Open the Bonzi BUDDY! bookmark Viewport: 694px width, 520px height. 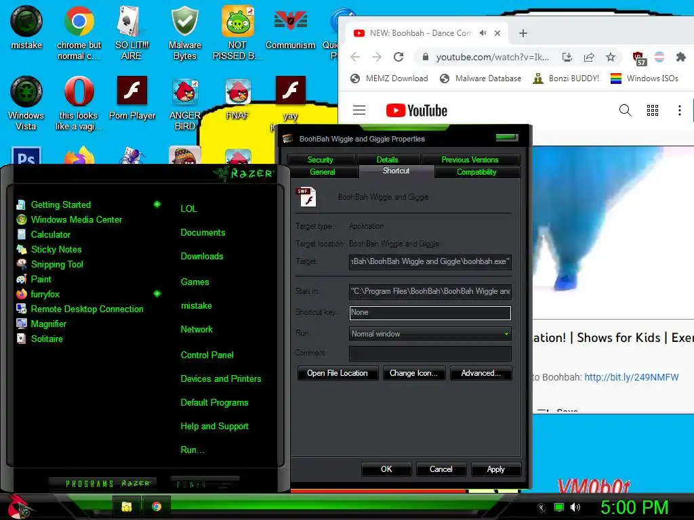pos(566,79)
